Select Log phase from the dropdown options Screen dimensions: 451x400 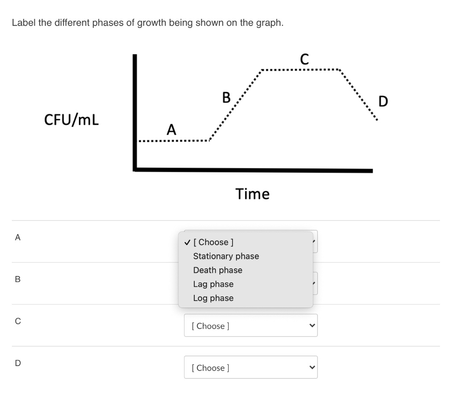coord(213,298)
